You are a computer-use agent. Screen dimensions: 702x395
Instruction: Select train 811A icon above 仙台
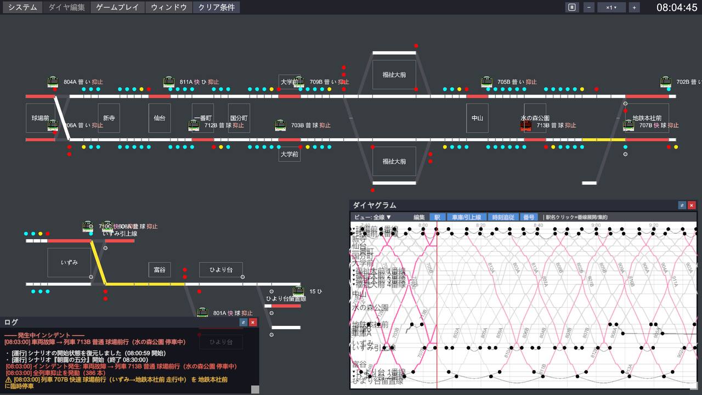click(169, 82)
